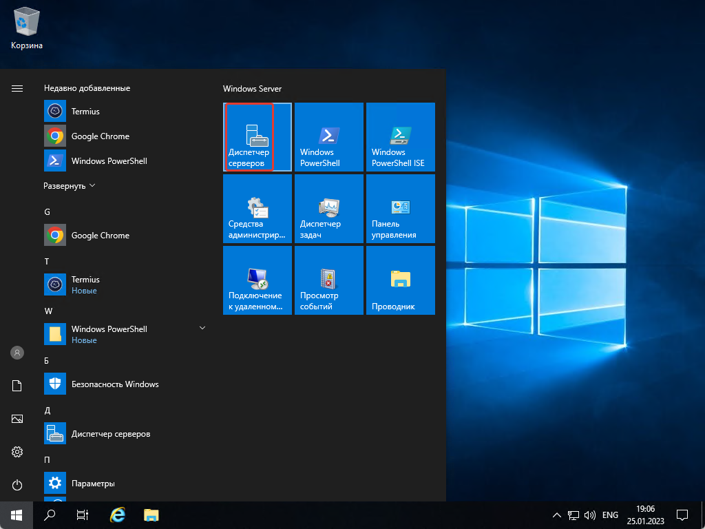
Task: Open the taskbar search magnifier
Action: [50, 515]
